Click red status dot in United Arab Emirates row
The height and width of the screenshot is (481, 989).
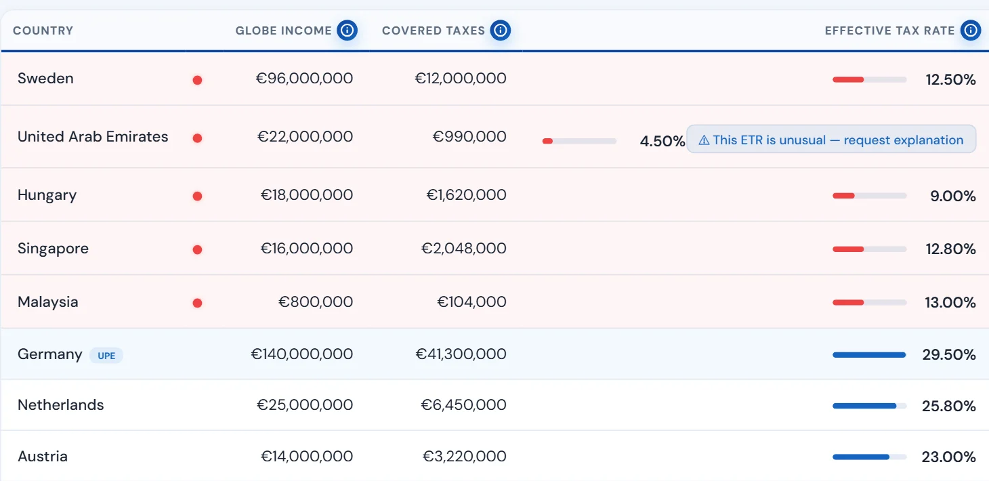pyautogui.click(x=197, y=138)
